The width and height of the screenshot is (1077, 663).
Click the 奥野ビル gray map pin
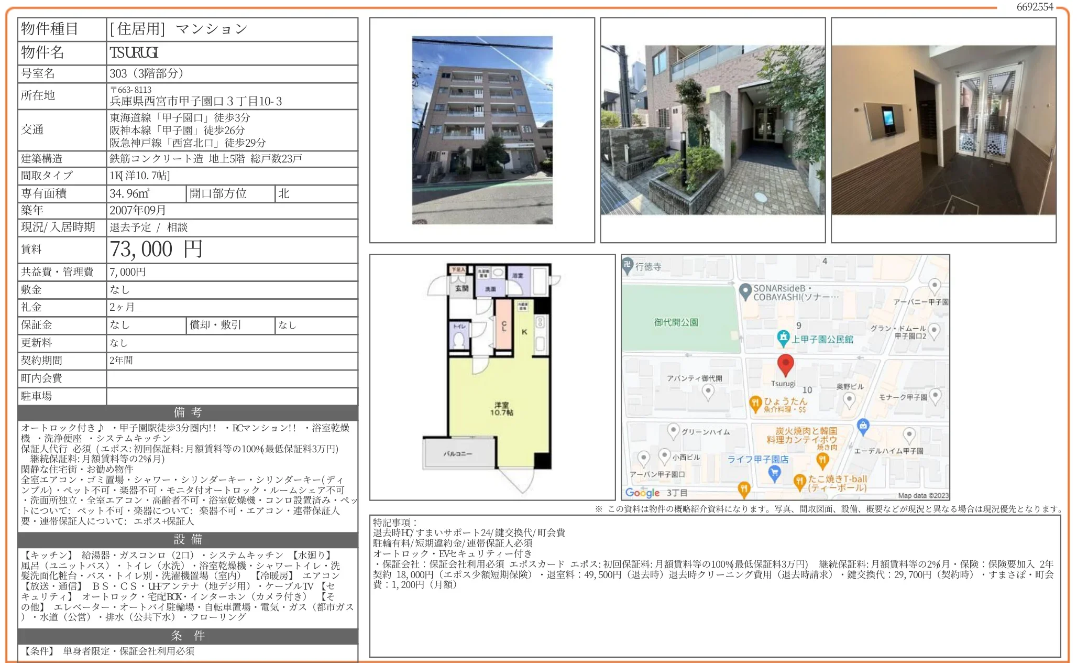pos(849,400)
